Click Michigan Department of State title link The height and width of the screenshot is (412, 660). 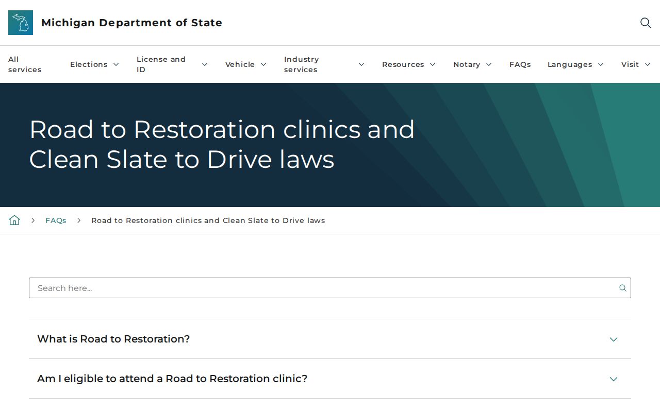click(131, 23)
